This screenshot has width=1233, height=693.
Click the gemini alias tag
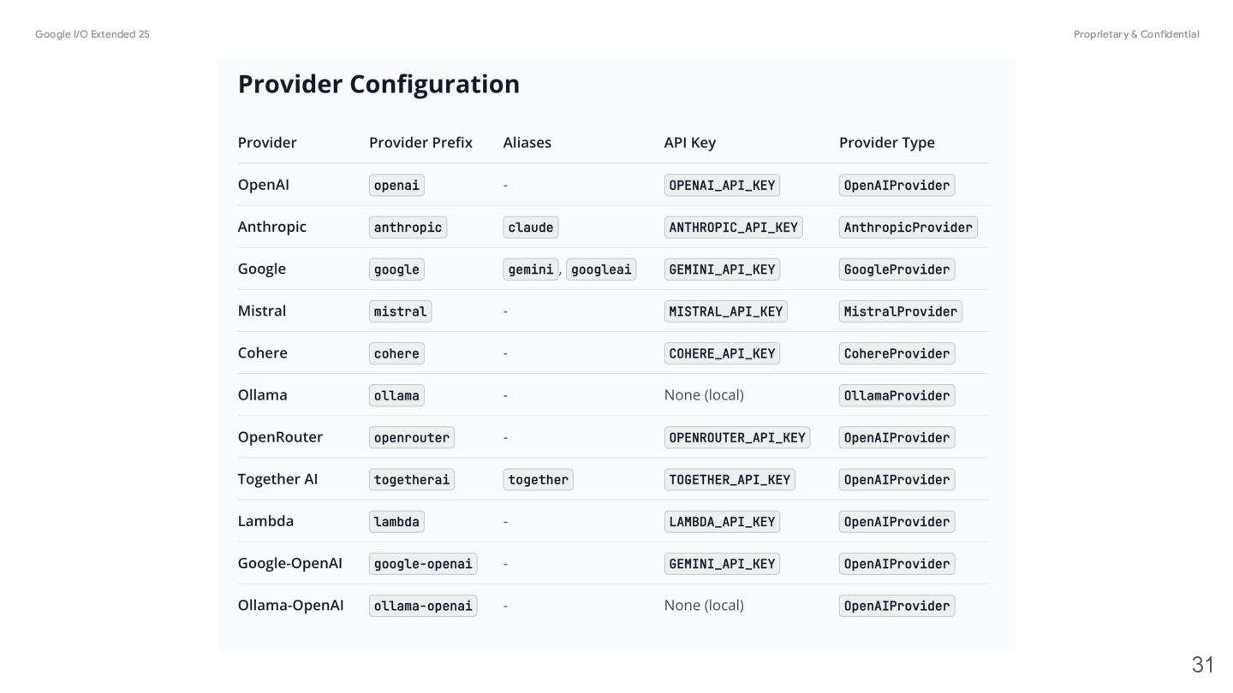click(x=531, y=269)
